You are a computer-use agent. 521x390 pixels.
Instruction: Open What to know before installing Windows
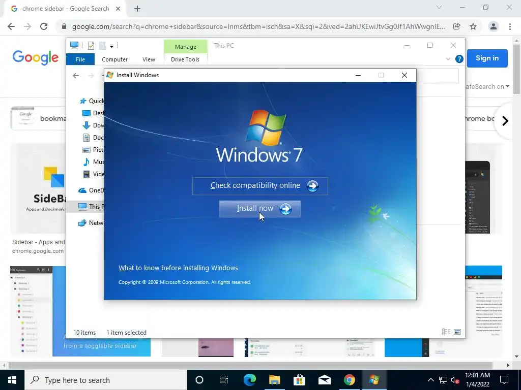click(178, 268)
